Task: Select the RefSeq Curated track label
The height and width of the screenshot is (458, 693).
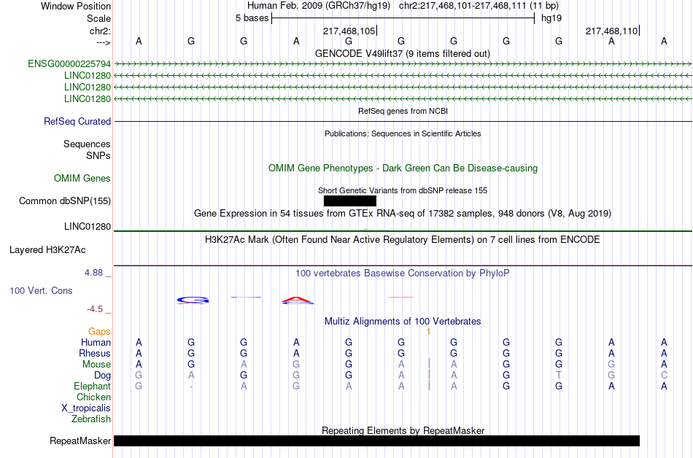Action: click(77, 122)
